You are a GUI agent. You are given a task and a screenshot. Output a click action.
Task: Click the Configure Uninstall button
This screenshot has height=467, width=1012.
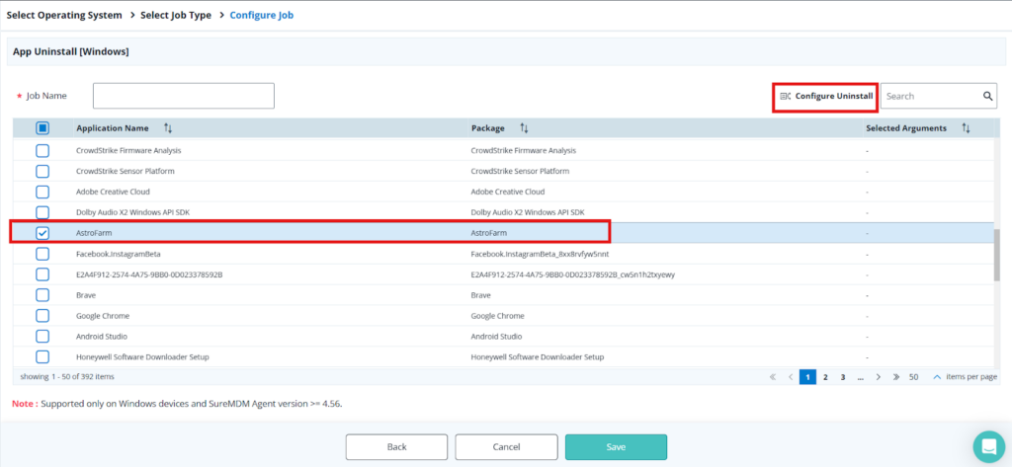(825, 96)
